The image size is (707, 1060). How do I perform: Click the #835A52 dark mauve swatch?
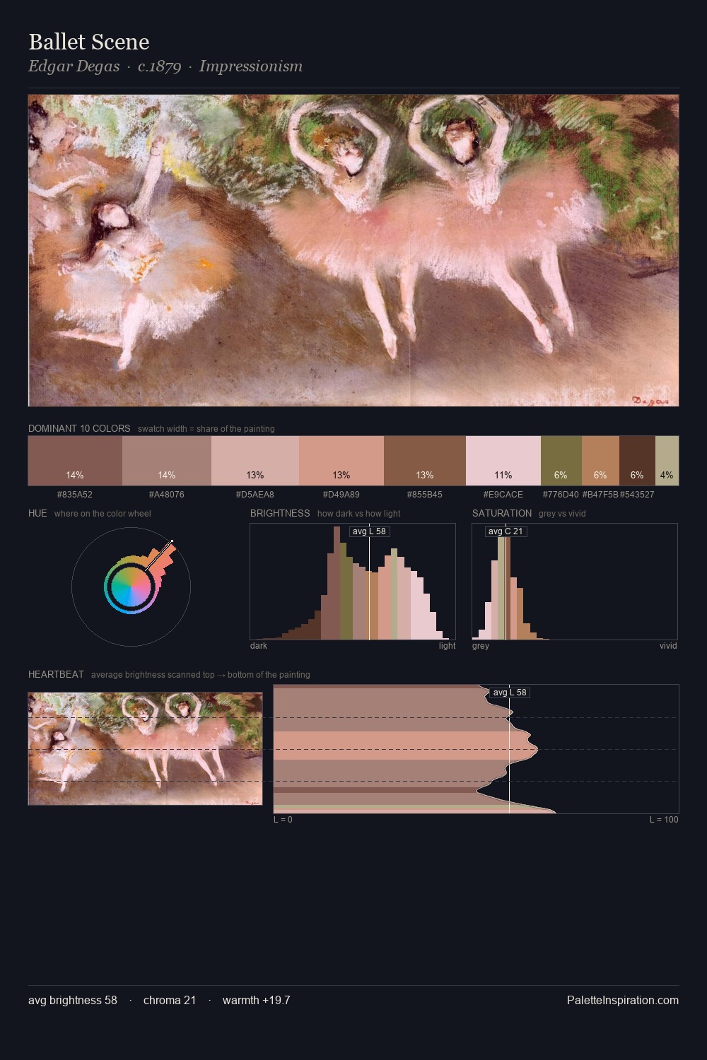click(75, 461)
